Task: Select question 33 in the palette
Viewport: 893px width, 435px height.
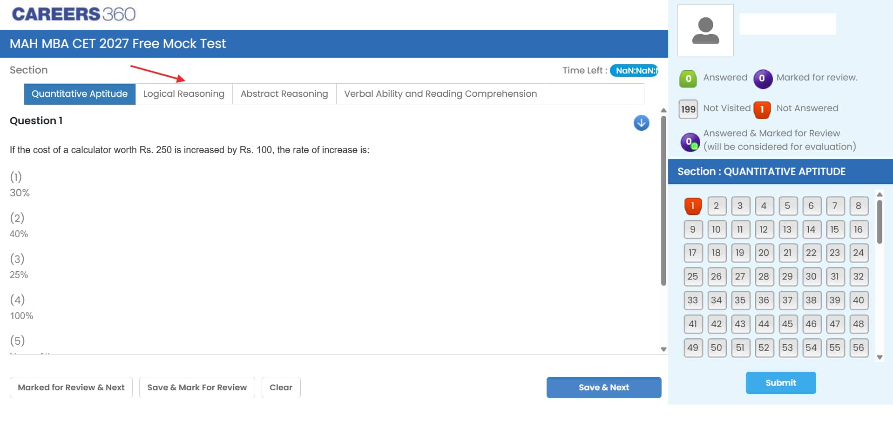Action: coord(693,300)
